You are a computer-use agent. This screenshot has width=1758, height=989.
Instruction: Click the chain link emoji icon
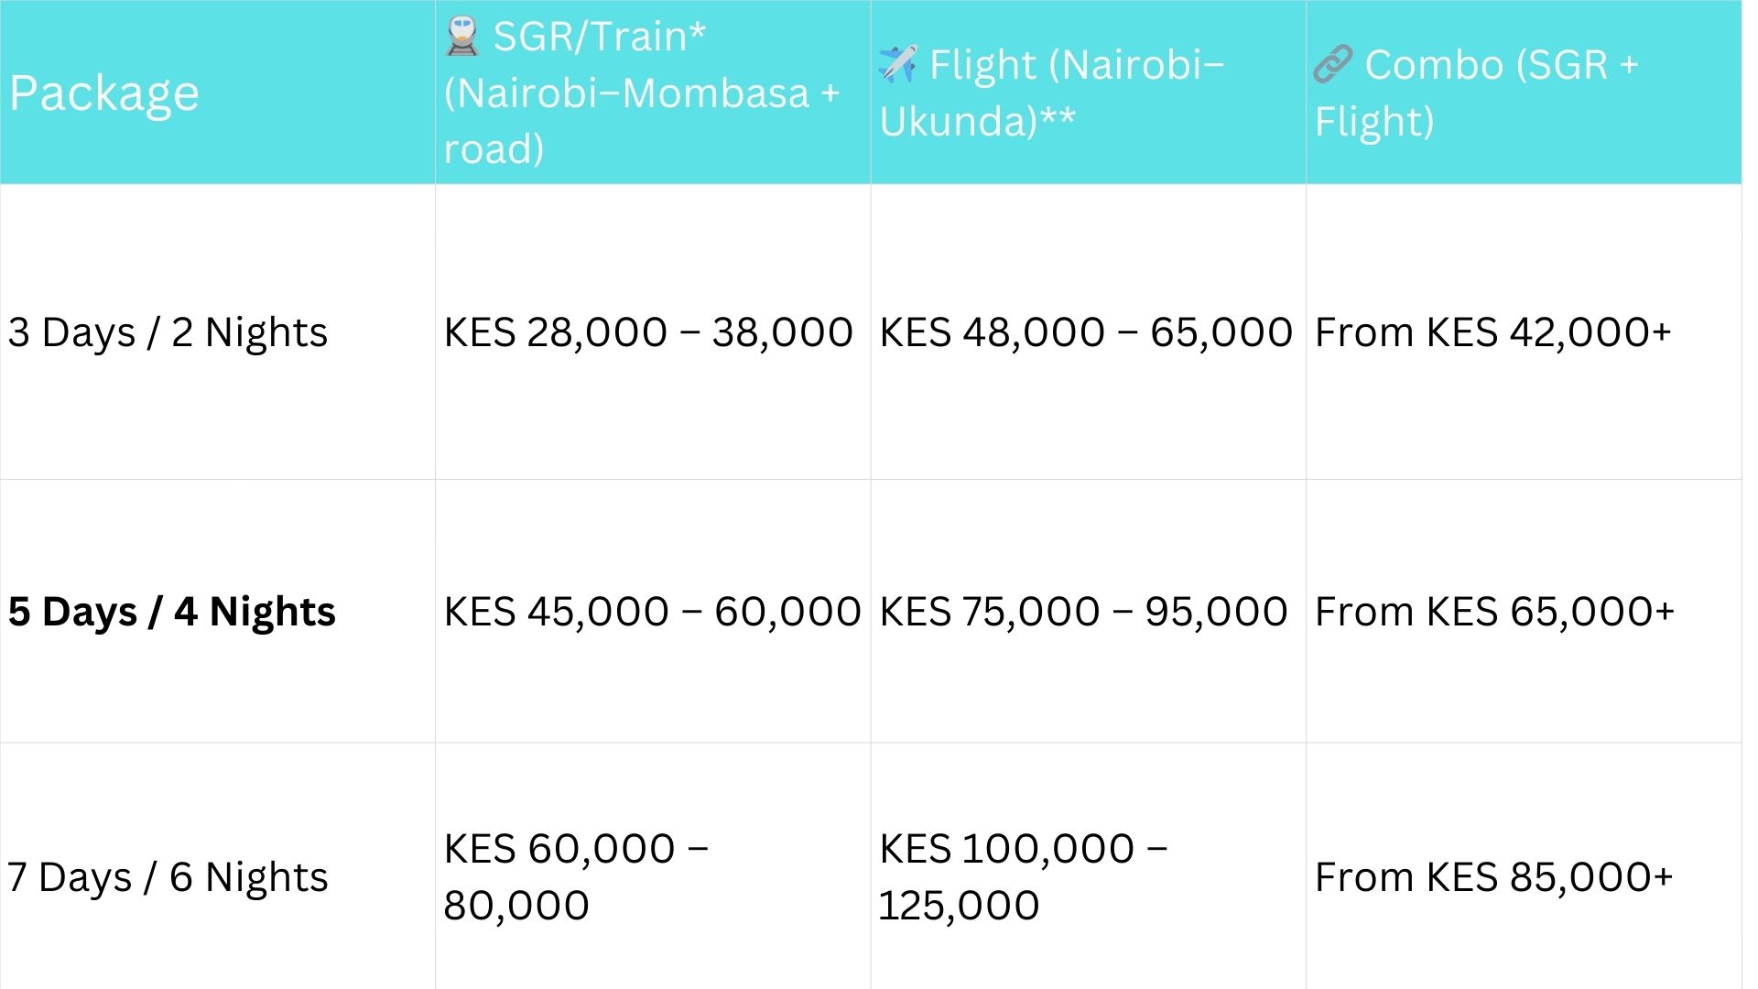(1333, 65)
